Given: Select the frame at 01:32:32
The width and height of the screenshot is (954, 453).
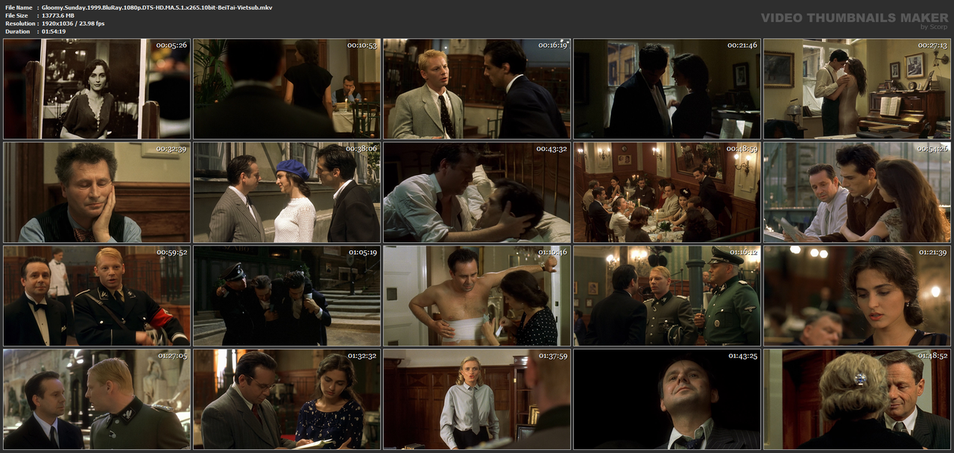Looking at the screenshot, I should click(x=287, y=399).
